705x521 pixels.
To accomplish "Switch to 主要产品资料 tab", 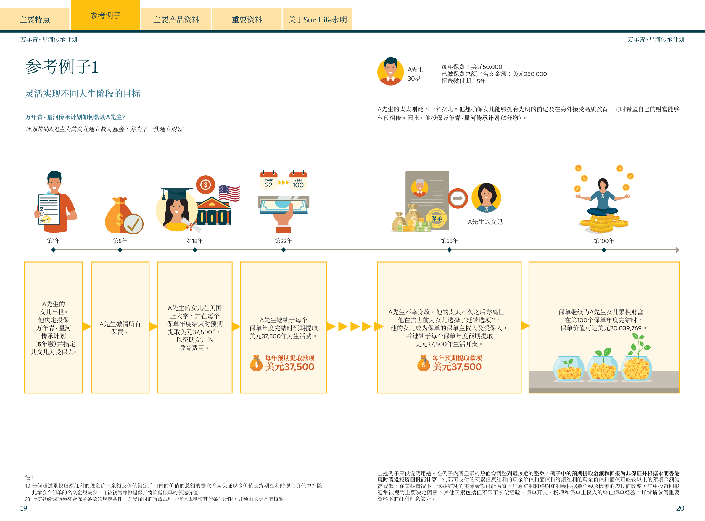I will [176, 20].
